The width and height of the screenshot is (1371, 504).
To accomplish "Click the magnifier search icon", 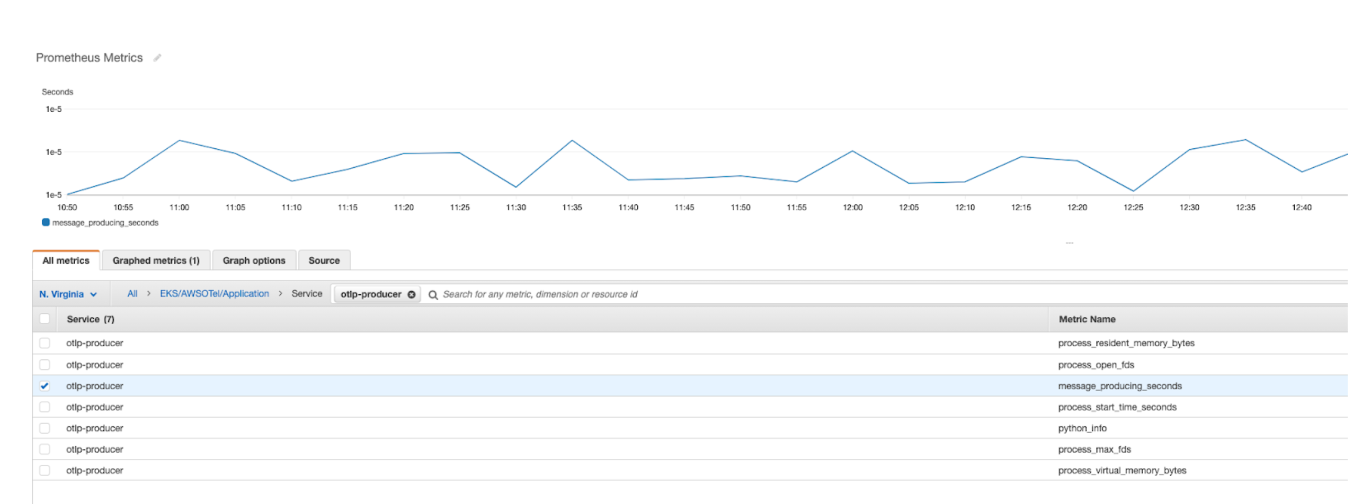I will pos(433,294).
